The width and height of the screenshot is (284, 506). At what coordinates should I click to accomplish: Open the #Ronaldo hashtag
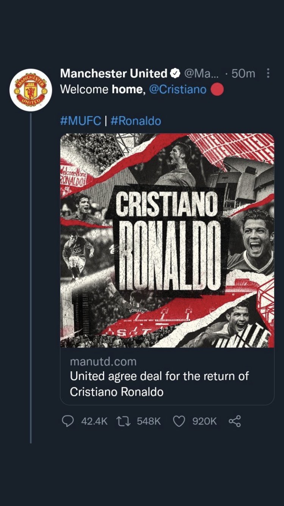tap(136, 121)
